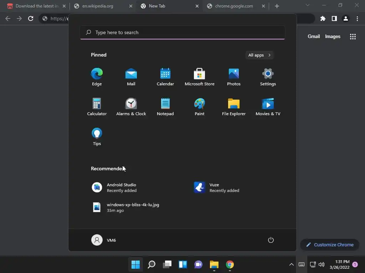The width and height of the screenshot is (365, 273).
Task: Launch the Photos app
Action: [234, 77]
